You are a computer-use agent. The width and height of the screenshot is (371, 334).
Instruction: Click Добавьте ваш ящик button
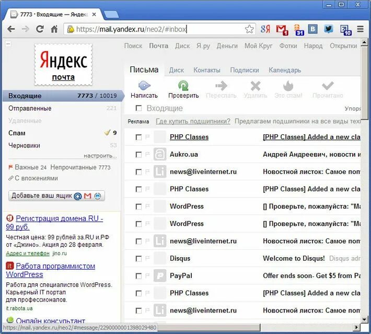pyautogui.click(x=56, y=196)
